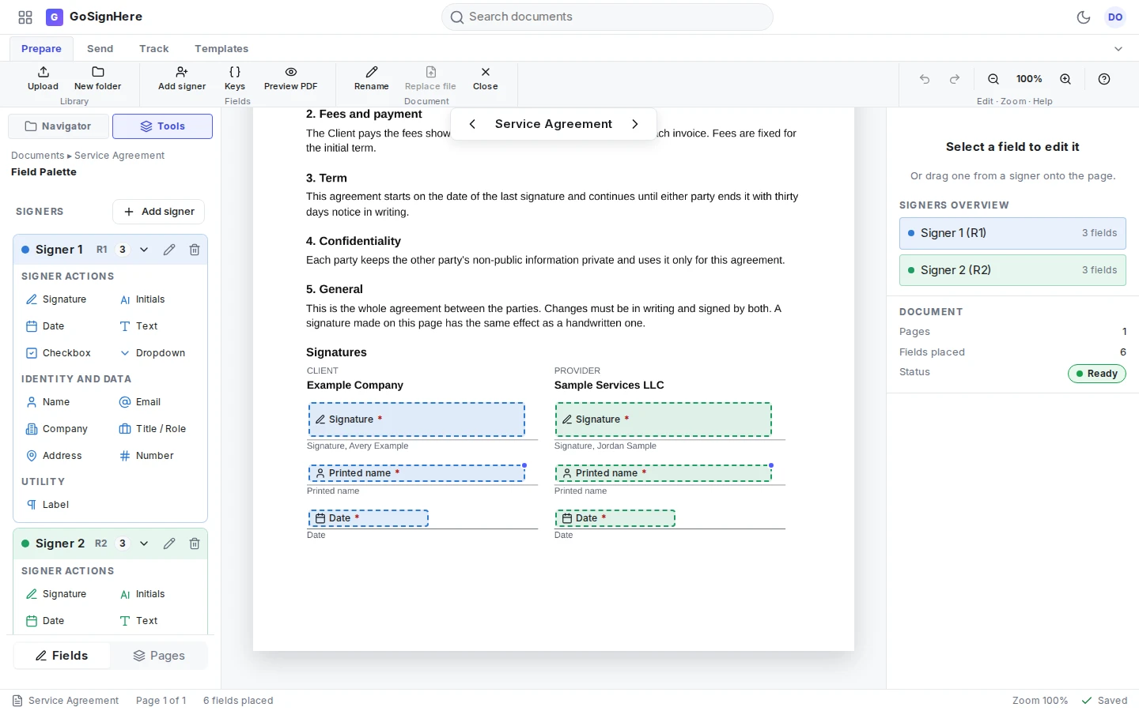Image resolution: width=1139 pixels, height=711 pixels.
Task: Switch to Navigator panel
Action: point(58,126)
